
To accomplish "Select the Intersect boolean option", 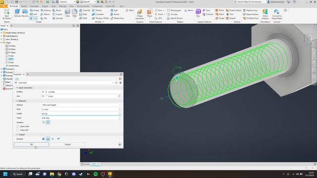I will pyautogui.click(x=53, y=139).
